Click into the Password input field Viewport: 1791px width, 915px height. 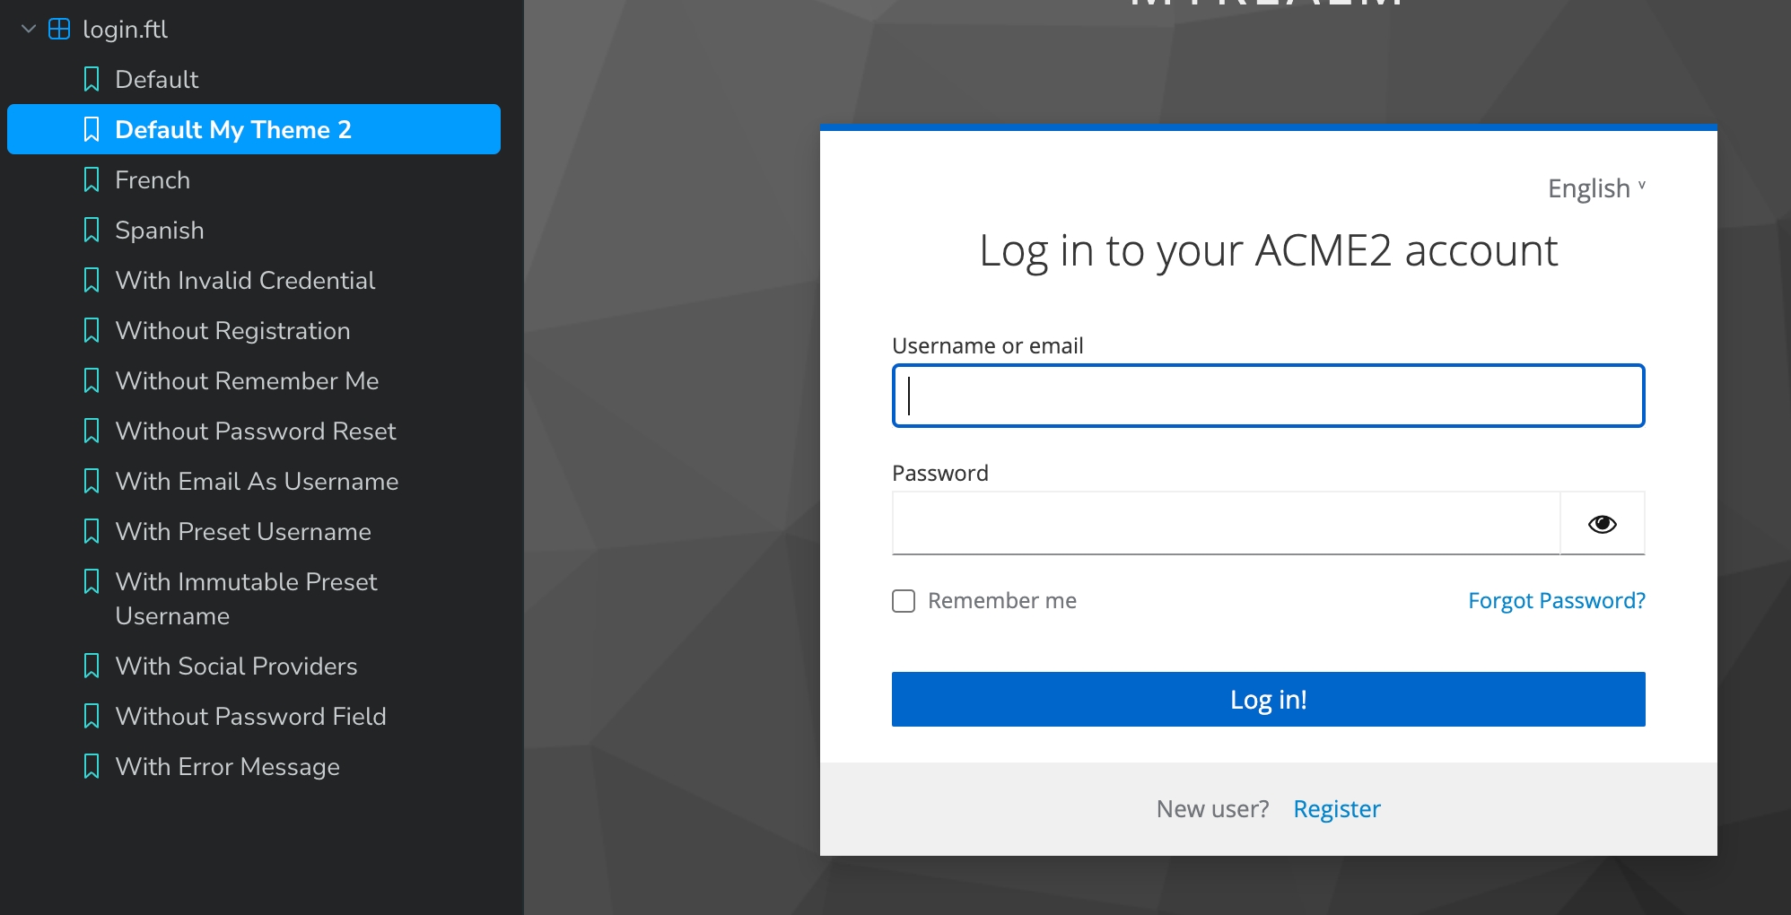[1225, 524]
